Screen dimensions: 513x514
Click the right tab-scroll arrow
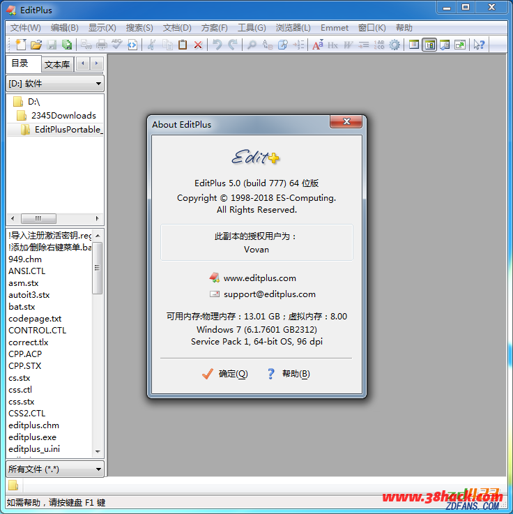point(96,63)
